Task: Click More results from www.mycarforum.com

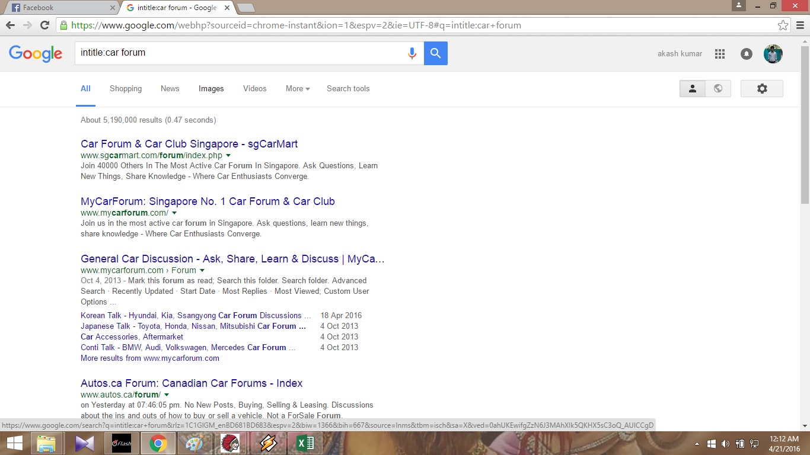Action: click(x=150, y=358)
